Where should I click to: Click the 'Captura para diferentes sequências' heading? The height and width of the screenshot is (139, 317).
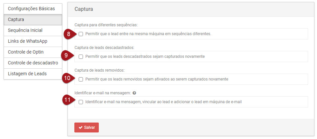[x=106, y=25]
